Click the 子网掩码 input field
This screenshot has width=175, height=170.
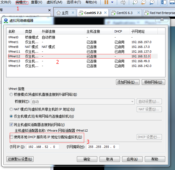point(103,147)
